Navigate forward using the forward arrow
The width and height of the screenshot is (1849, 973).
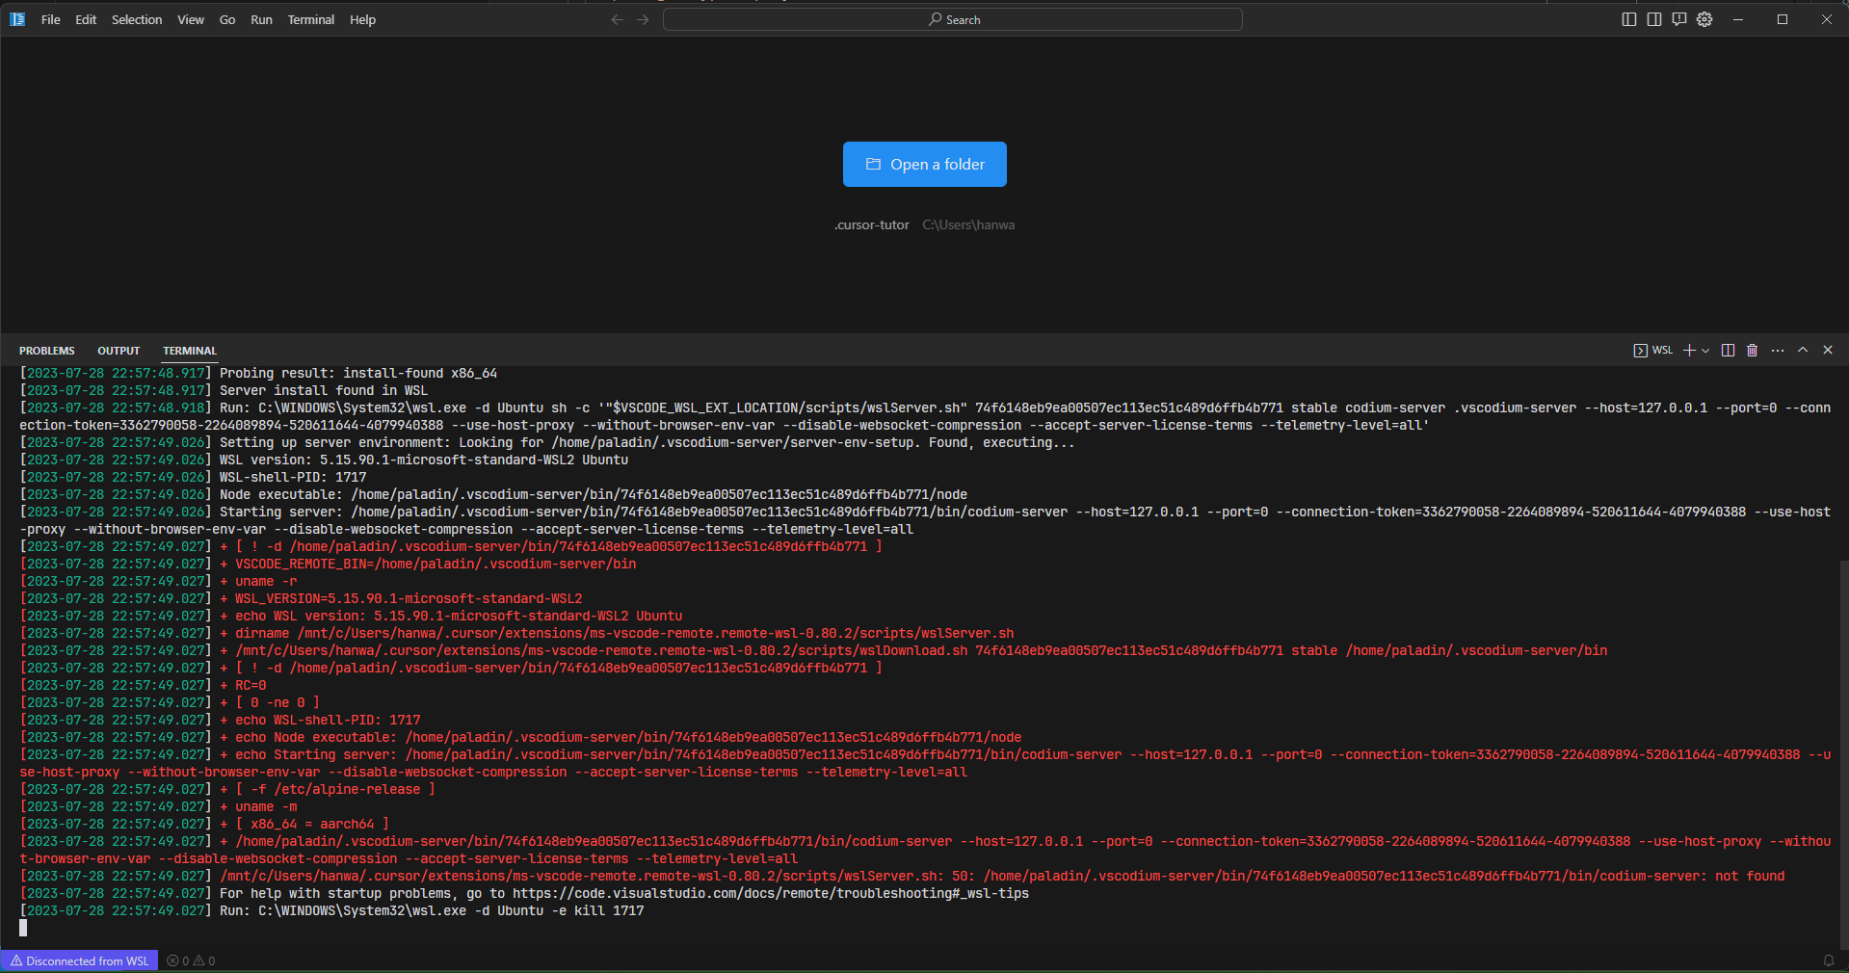pyautogui.click(x=642, y=19)
